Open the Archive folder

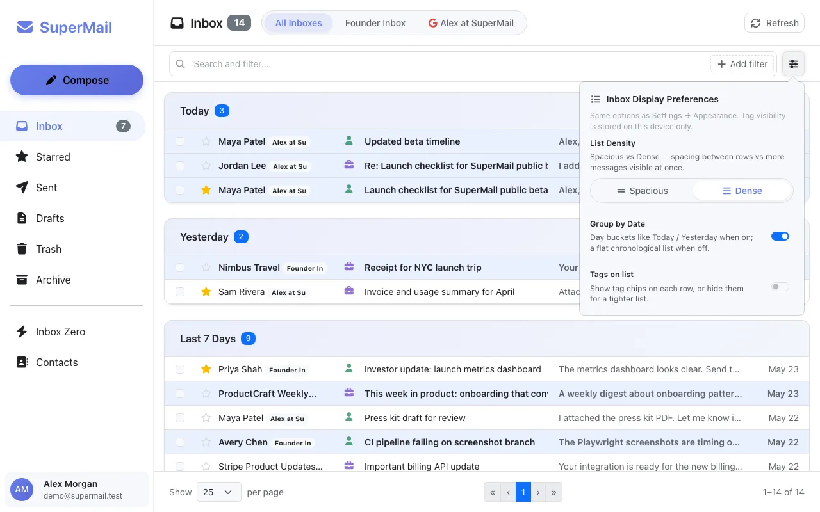77,280
